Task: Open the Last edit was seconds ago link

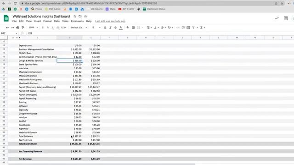Action: click(110, 21)
